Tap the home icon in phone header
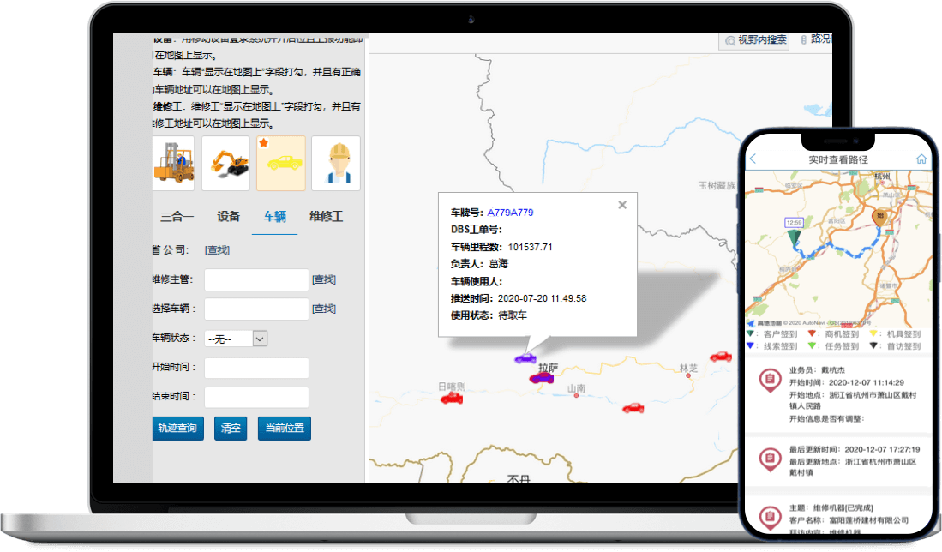The height and width of the screenshot is (552, 942). pos(921,159)
